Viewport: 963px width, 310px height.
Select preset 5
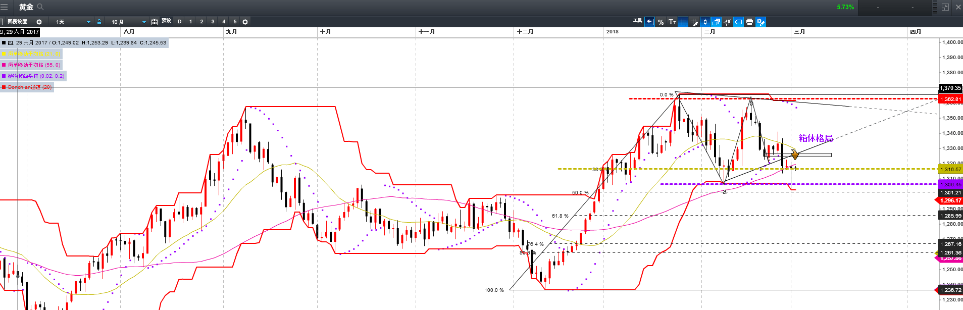coord(235,22)
